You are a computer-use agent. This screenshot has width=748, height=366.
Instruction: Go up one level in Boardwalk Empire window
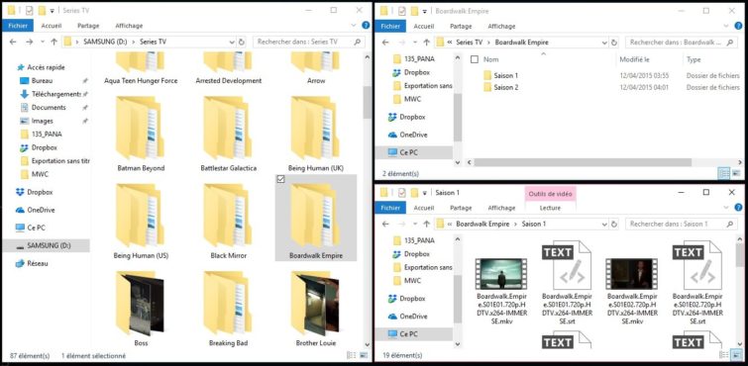(x=426, y=43)
